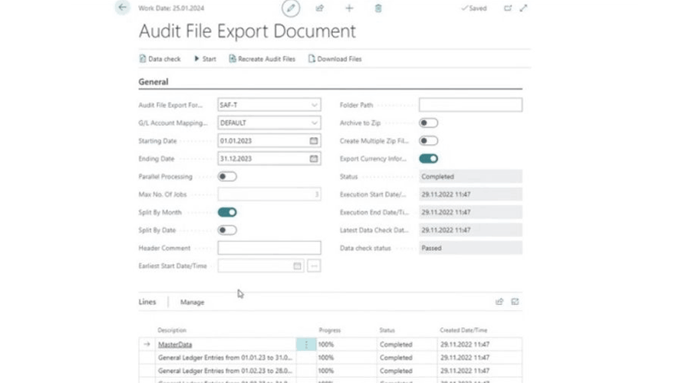The width and height of the screenshot is (679, 383).
Task: Click the plus icon to add new
Action: [x=349, y=8]
